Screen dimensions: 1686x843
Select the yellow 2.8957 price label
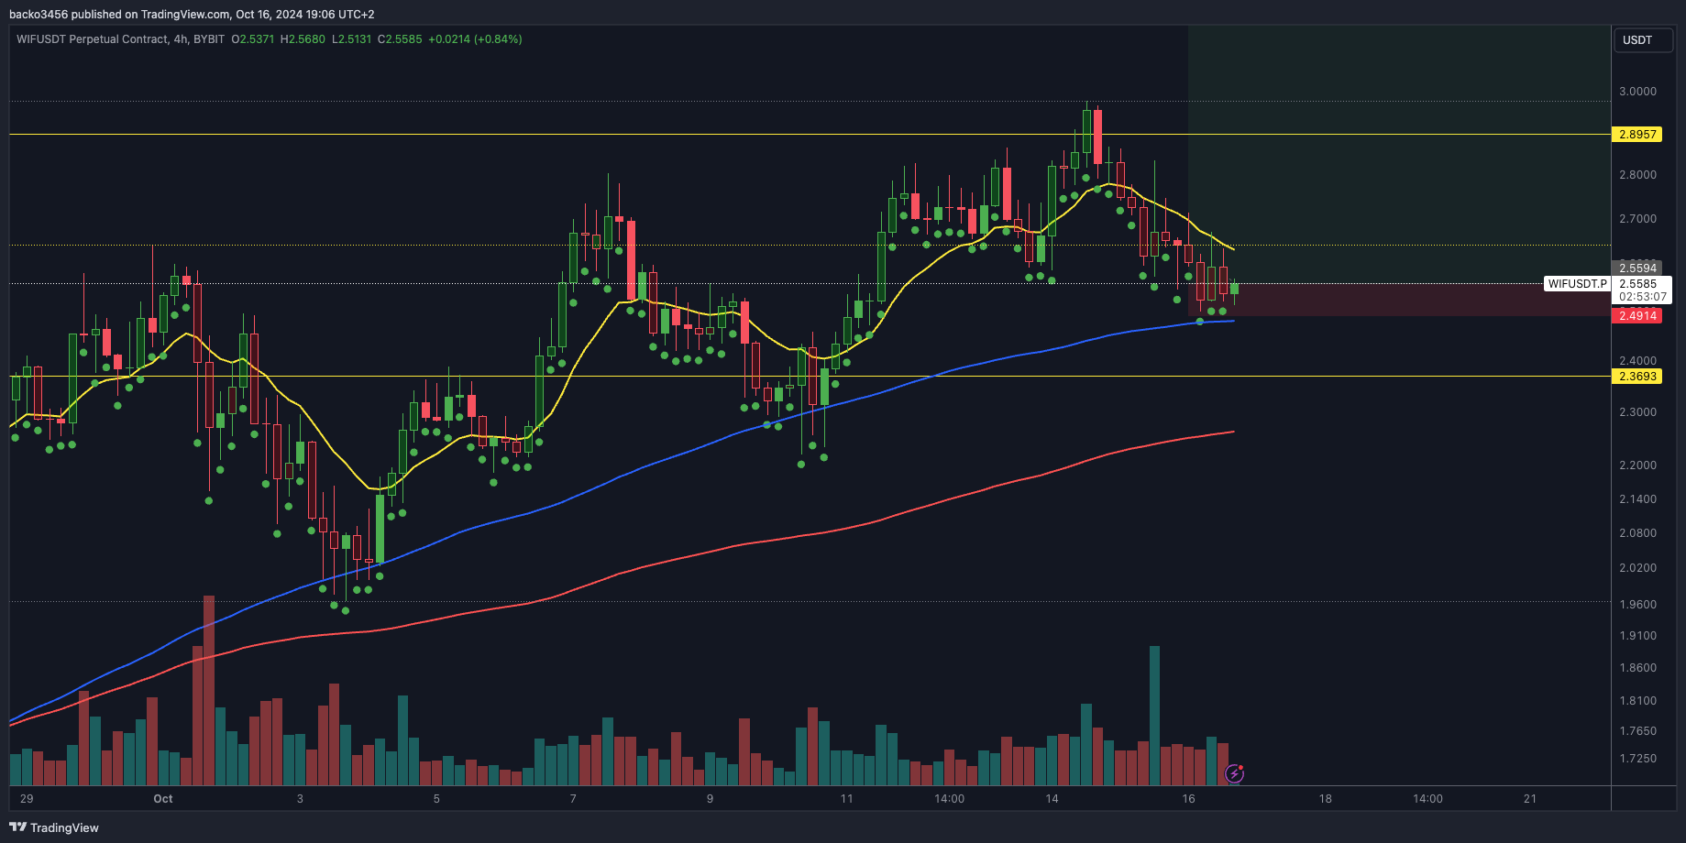point(1636,135)
